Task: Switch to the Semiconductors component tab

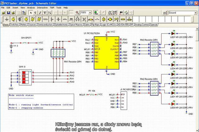Action: click(45, 24)
